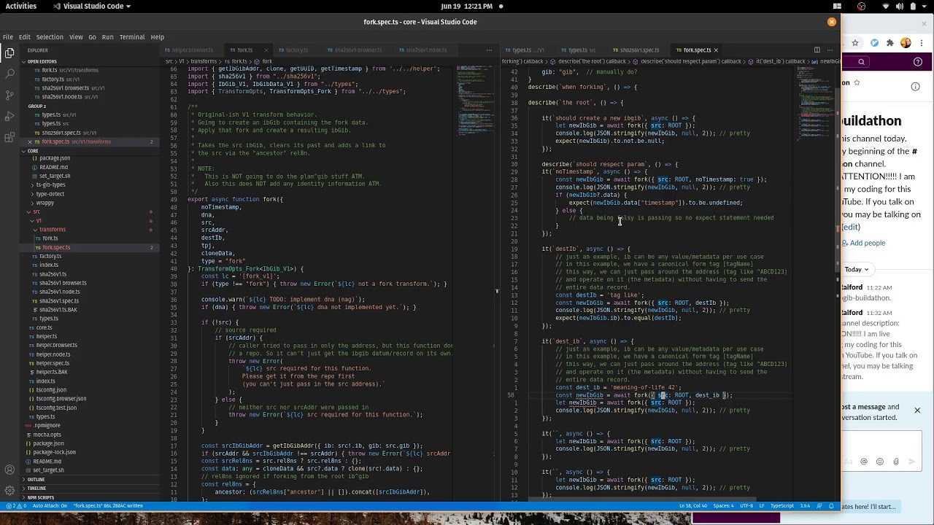Open the Accounts icon in activity bar
Screen dimensions: 934x525
click(x=9, y=470)
